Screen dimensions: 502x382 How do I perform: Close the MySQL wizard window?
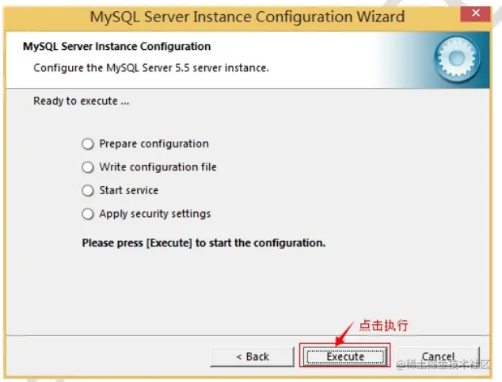(475, 13)
